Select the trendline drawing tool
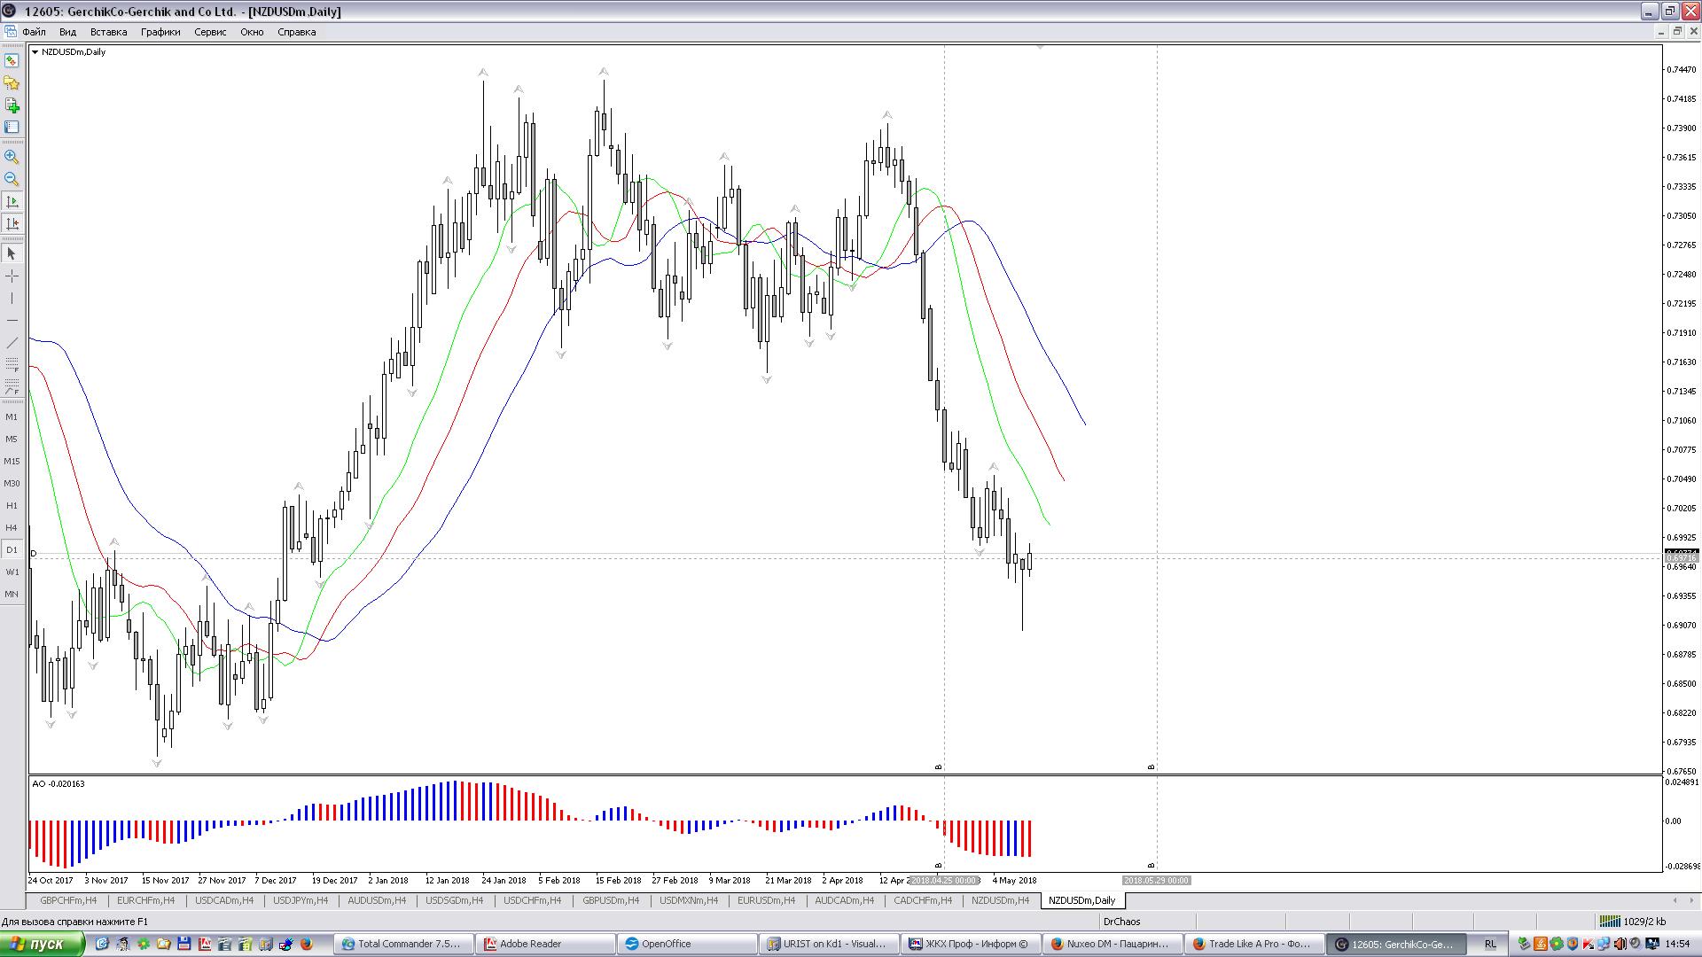The width and height of the screenshot is (1702, 957). (12, 343)
